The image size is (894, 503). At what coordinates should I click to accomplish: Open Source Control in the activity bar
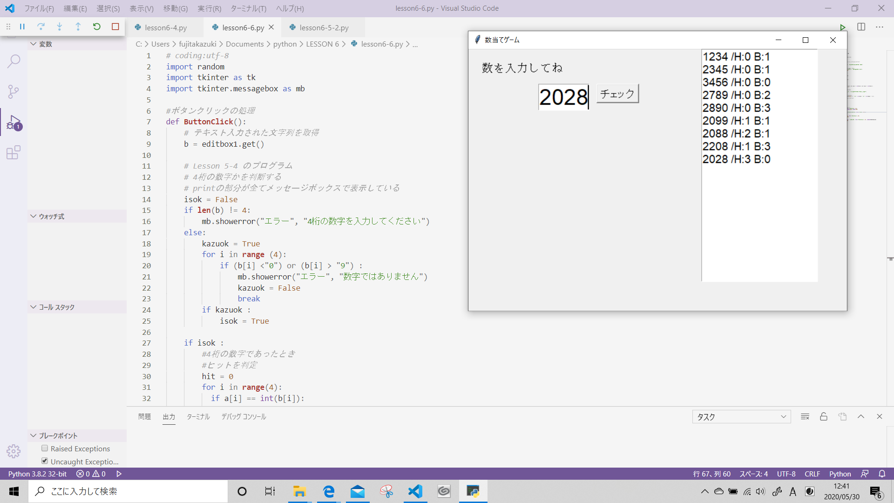tap(14, 91)
